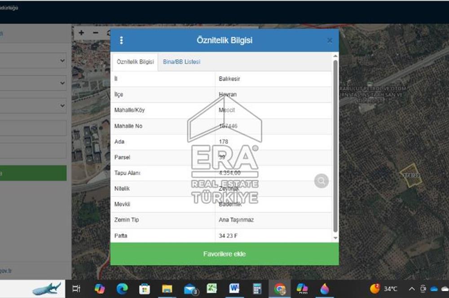This screenshot has height=298, width=449.
Task: Open the Microsoft 365 app from taskbar
Action: 302,289
